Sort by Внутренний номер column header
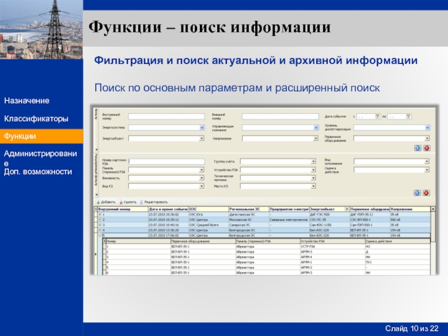 point(123,209)
